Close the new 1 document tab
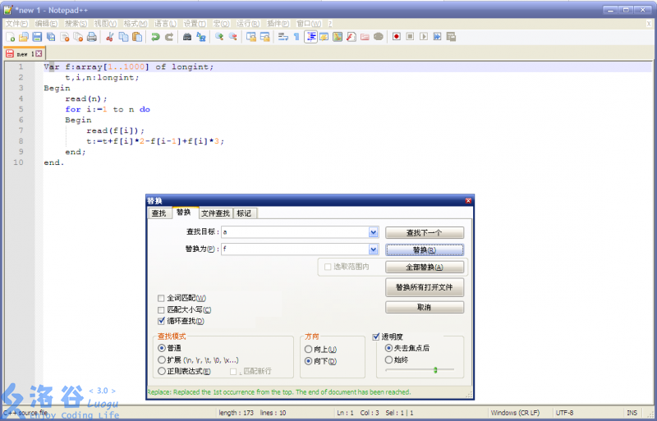The height and width of the screenshot is (421, 657). click(x=39, y=53)
